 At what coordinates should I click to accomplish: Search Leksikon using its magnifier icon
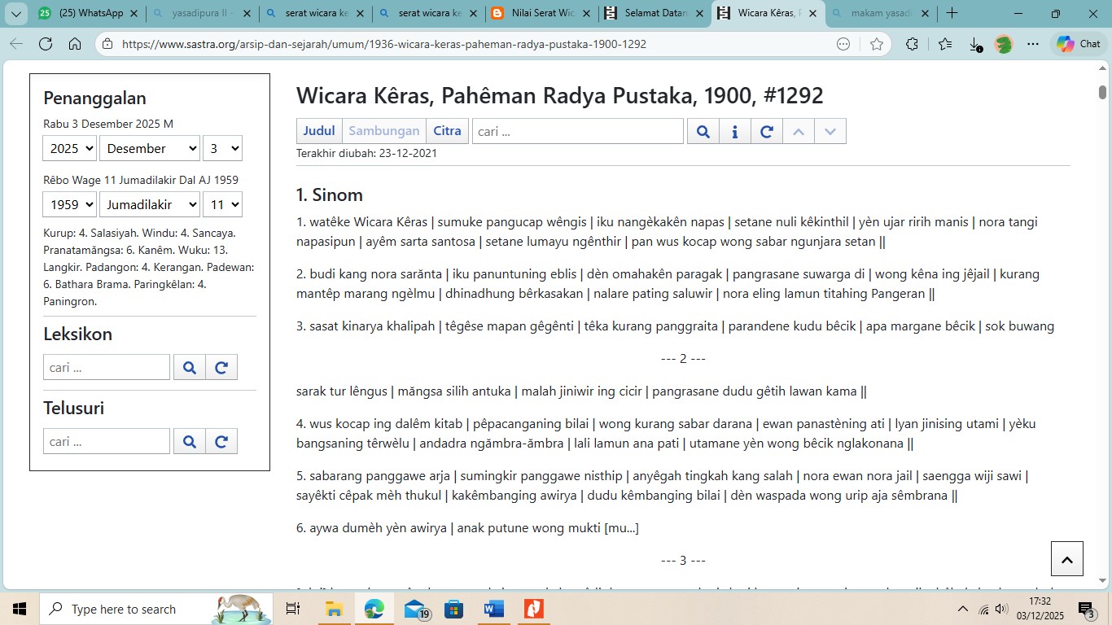[x=190, y=368]
